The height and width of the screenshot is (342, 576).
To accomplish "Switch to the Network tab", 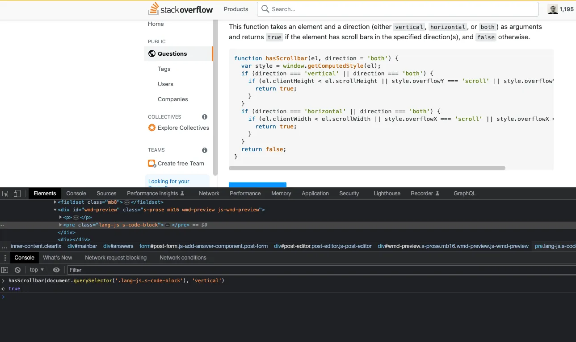I will [209, 194].
